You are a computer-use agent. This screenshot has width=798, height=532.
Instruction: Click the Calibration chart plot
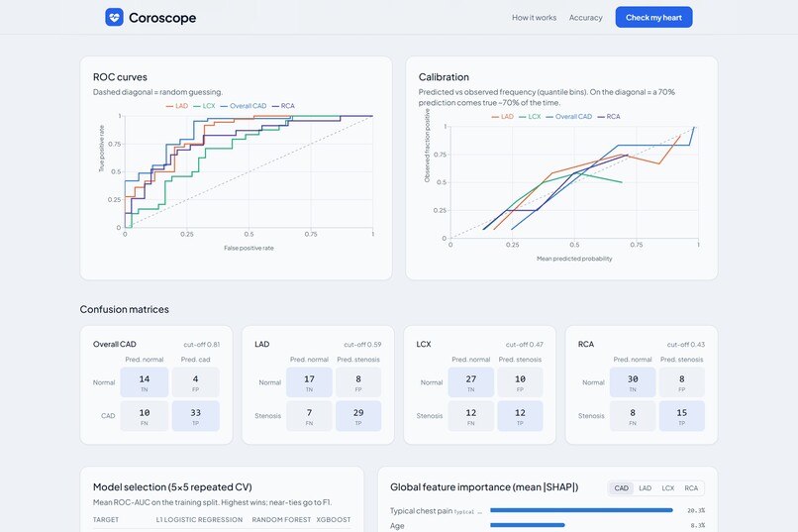[574, 182]
